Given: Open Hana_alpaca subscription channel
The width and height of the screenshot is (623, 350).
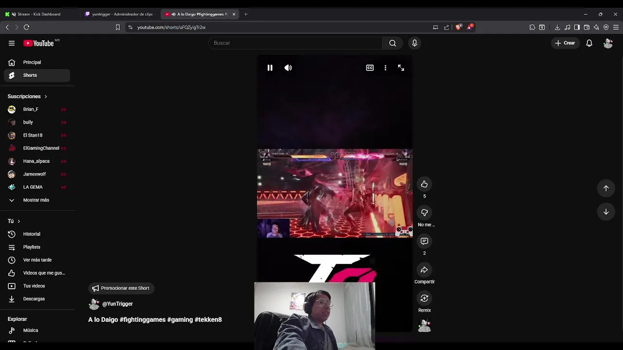Looking at the screenshot, I should [x=37, y=161].
